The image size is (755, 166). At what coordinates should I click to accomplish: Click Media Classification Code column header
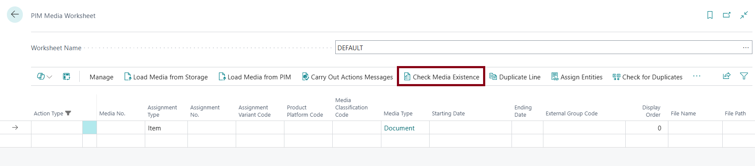351,107
